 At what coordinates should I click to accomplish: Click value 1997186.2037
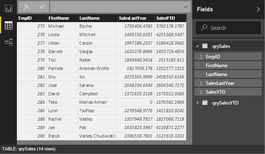tap(138, 43)
